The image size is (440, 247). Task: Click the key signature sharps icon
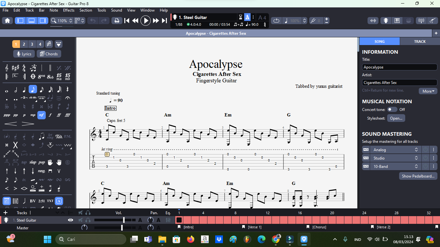tap(15, 68)
